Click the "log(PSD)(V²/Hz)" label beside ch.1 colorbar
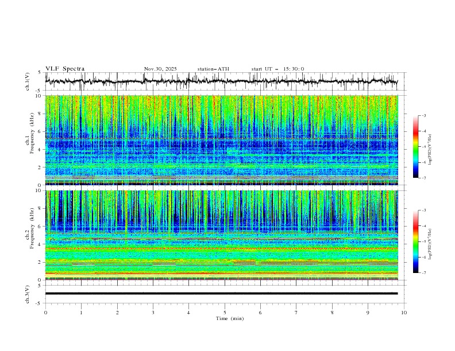Image resolution: width=455 pixels, height=351 pixels. 430,150
